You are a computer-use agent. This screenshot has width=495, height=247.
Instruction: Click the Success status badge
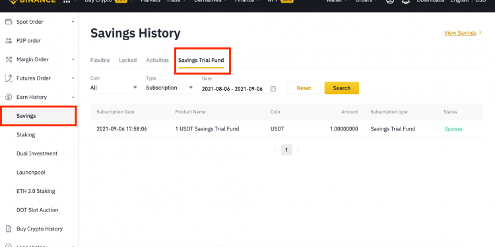pyautogui.click(x=453, y=129)
